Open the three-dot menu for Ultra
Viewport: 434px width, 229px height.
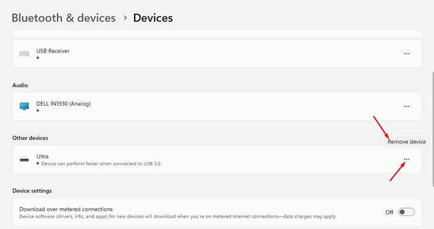(x=406, y=159)
